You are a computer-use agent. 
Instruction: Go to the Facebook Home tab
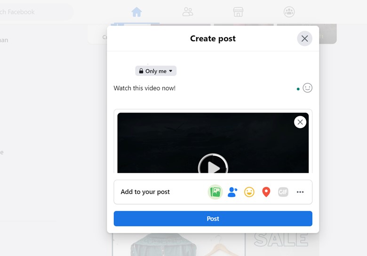click(x=136, y=12)
